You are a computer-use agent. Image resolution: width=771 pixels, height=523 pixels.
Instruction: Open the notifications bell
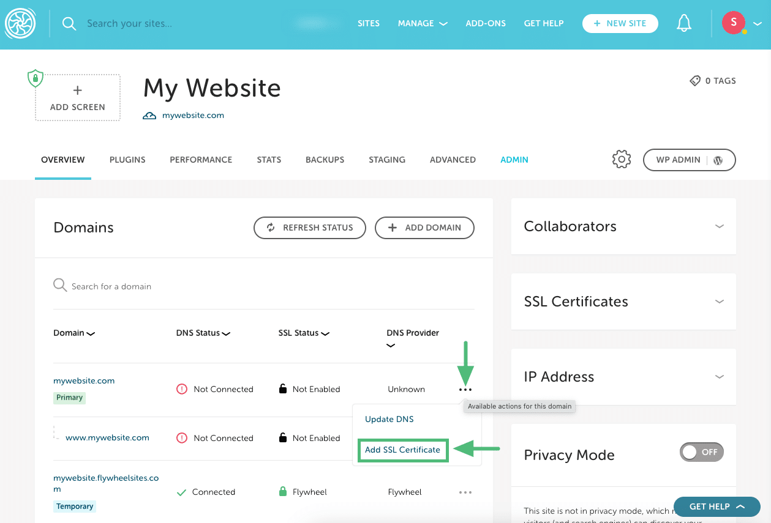point(683,24)
